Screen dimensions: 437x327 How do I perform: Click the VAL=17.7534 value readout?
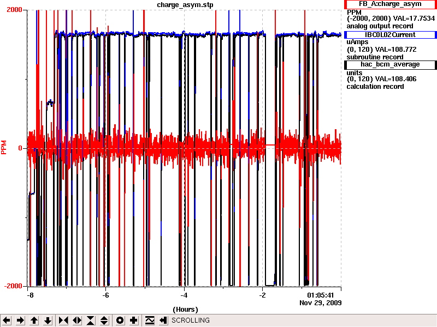(414, 19)
